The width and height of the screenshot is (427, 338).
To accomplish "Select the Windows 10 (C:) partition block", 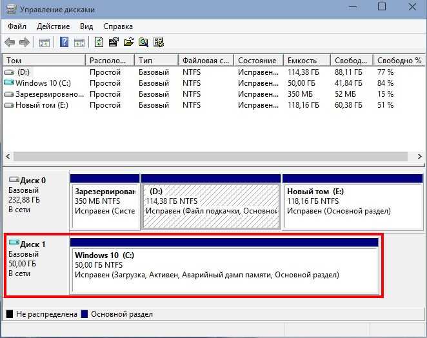I will 224,266.
